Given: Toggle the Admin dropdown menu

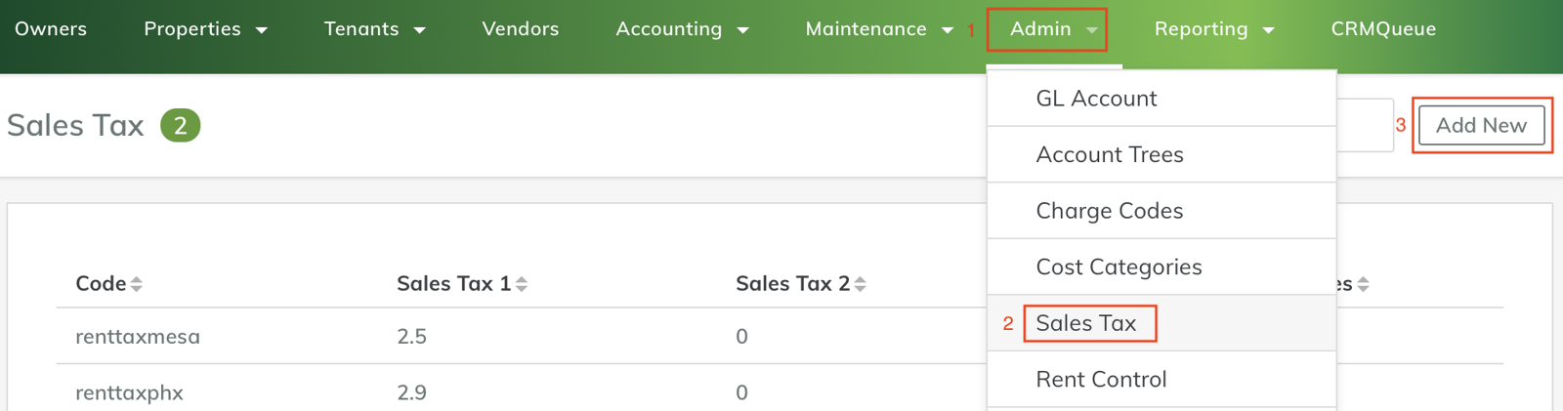Looking at the screenshot, I should tap(1052, 29).
